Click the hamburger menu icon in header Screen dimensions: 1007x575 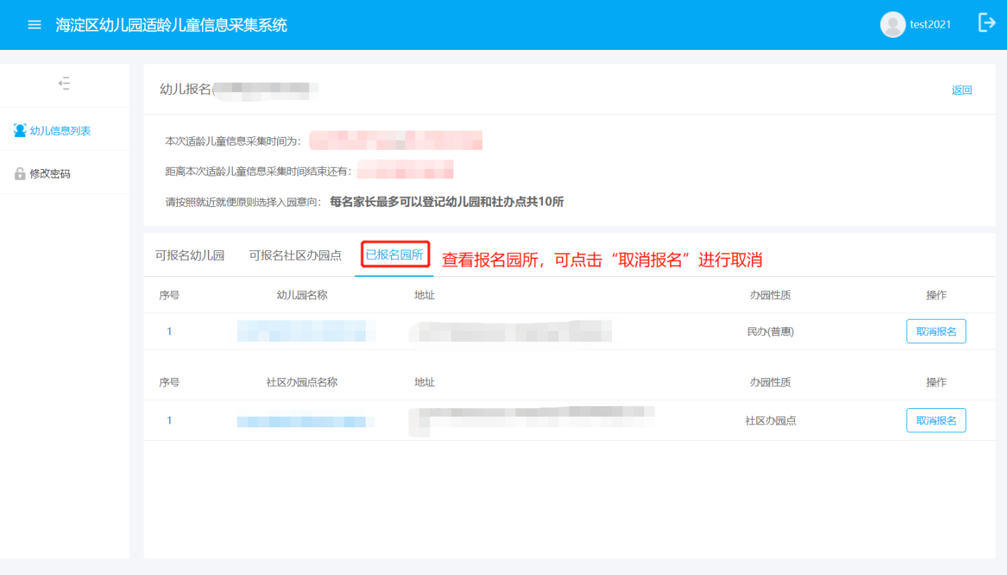pos(34,25)
